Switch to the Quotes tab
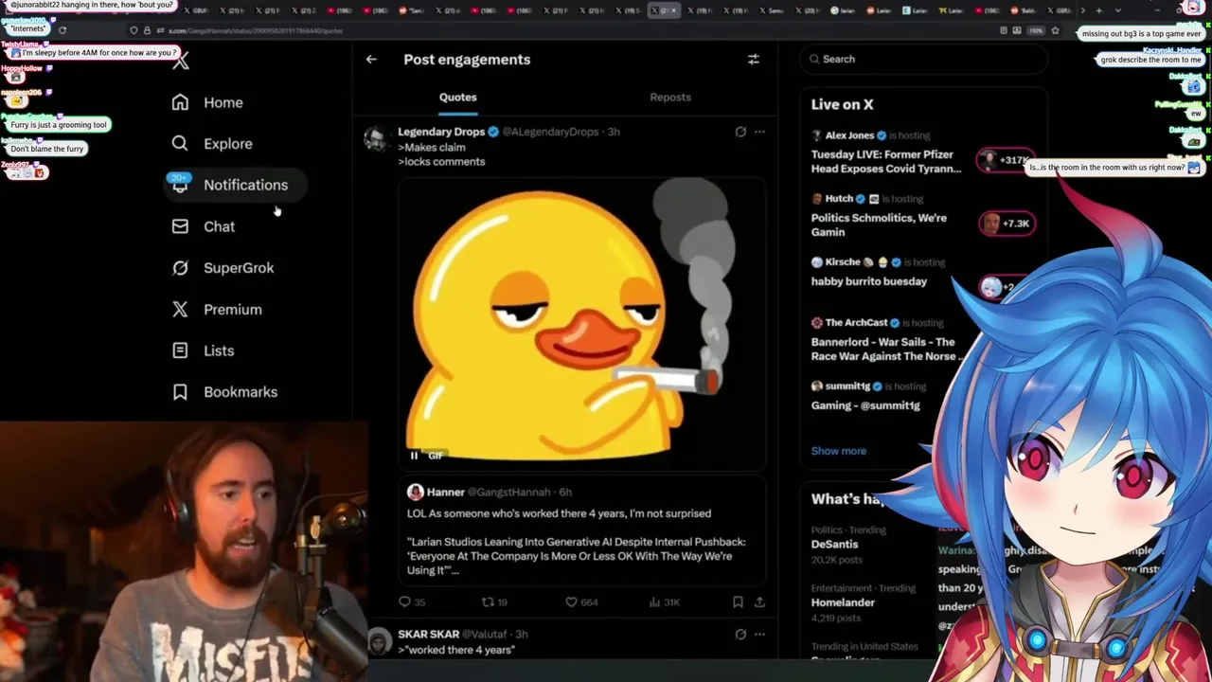The image size is (1212, 682). coord(458,98)
